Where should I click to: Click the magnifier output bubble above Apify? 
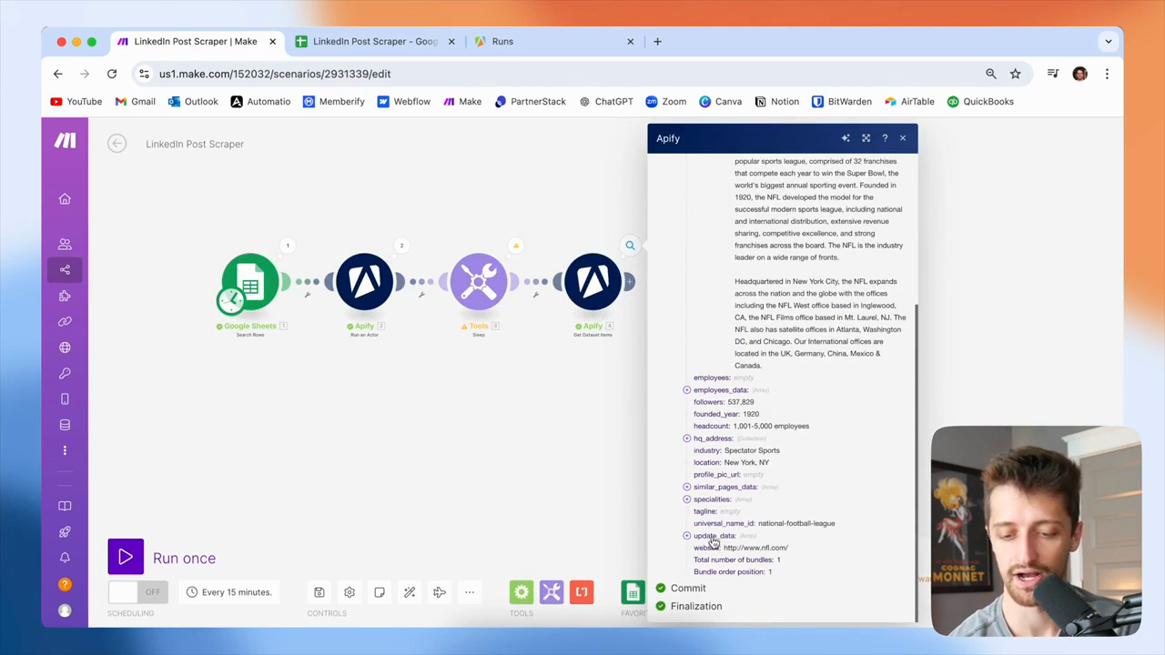pos(630,246)
